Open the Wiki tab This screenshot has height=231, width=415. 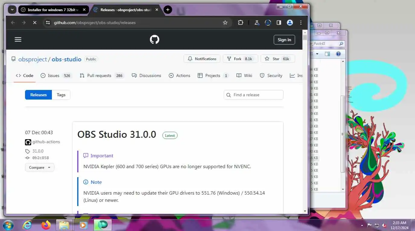pyautogui.click(x=244, y=75)
